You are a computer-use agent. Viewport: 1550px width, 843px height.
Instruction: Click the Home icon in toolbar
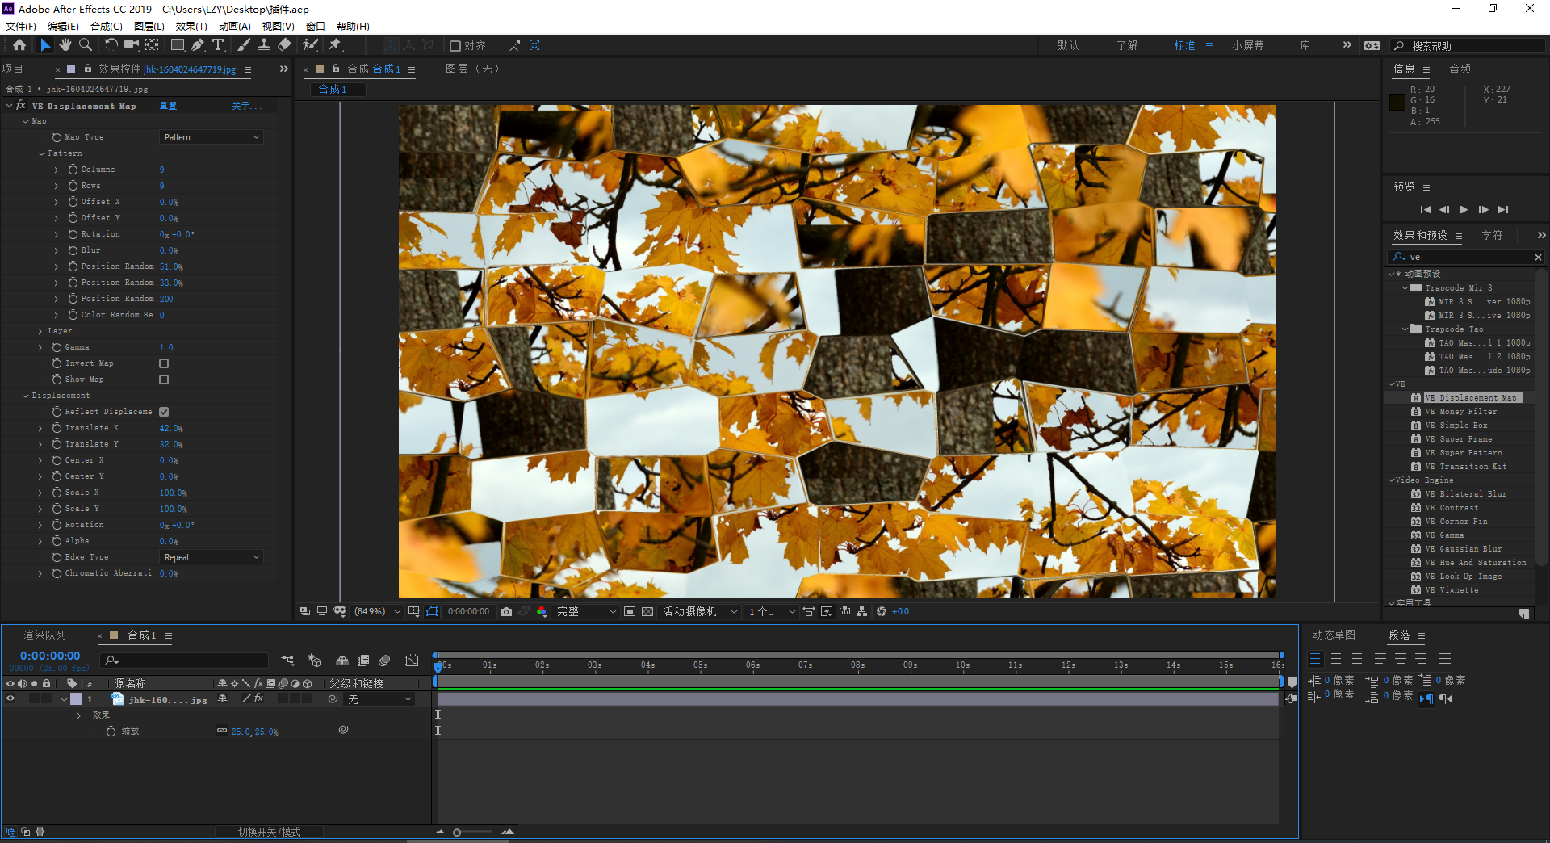(19, 45)
